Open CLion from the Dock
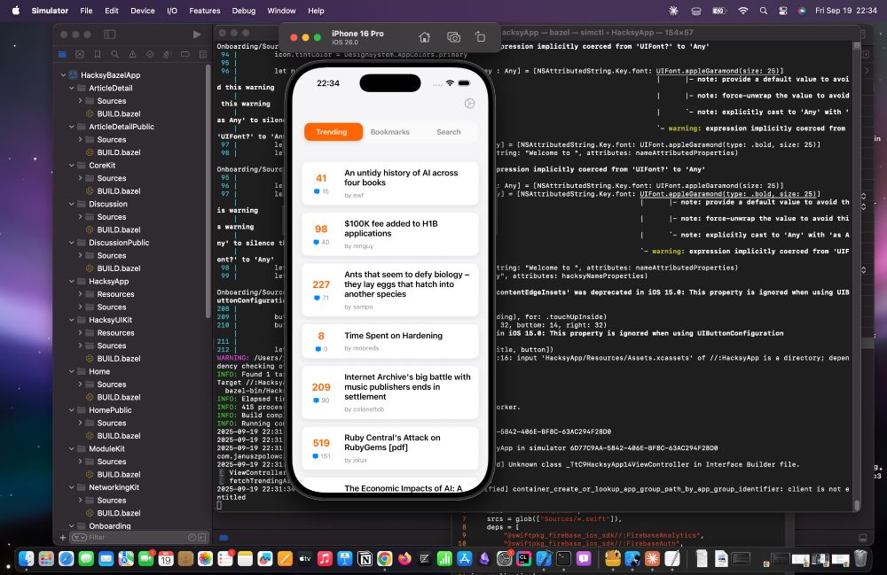 [524, 559]
